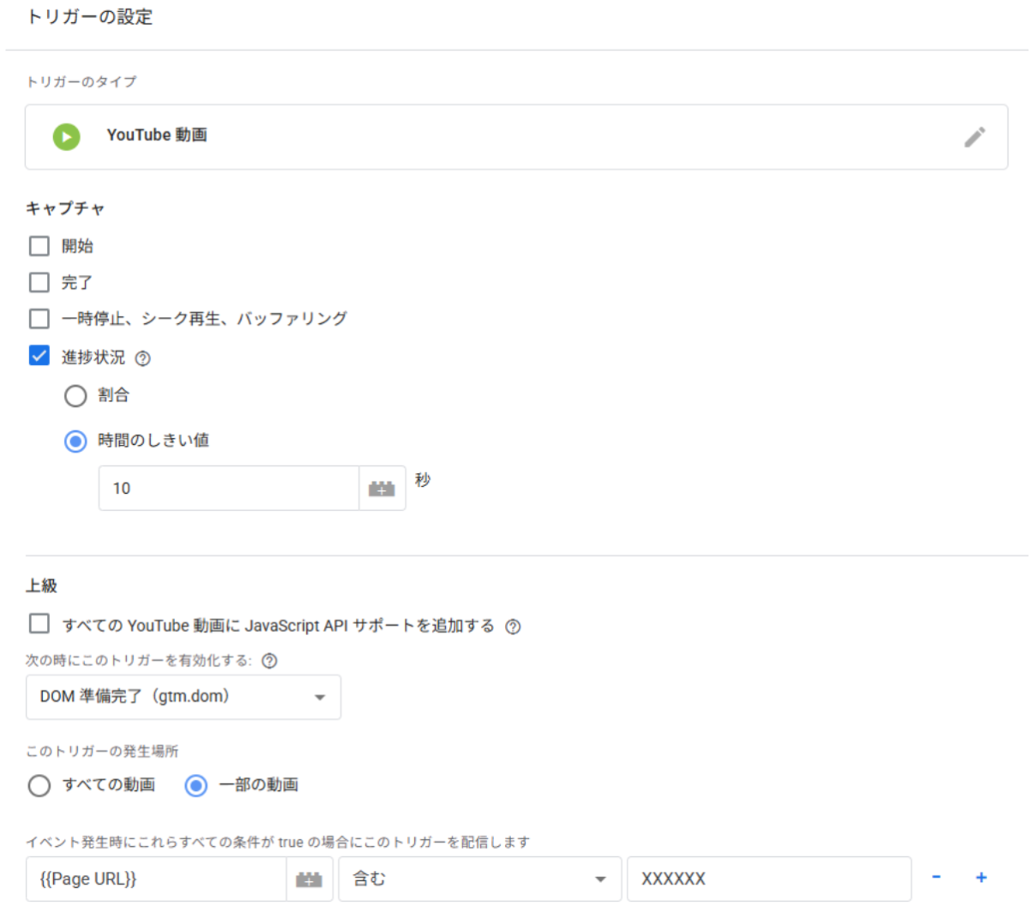Uncheck the 進捗状況 checkbox

click(x=39, y=356)
